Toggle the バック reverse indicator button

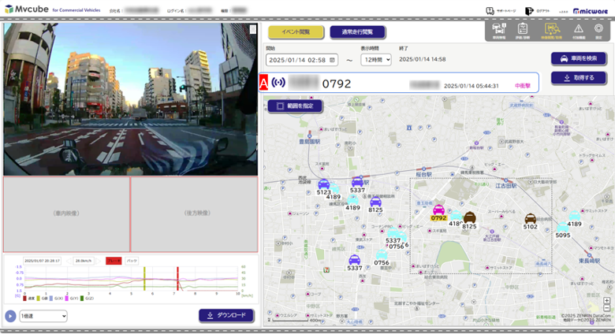pos(132,260)
